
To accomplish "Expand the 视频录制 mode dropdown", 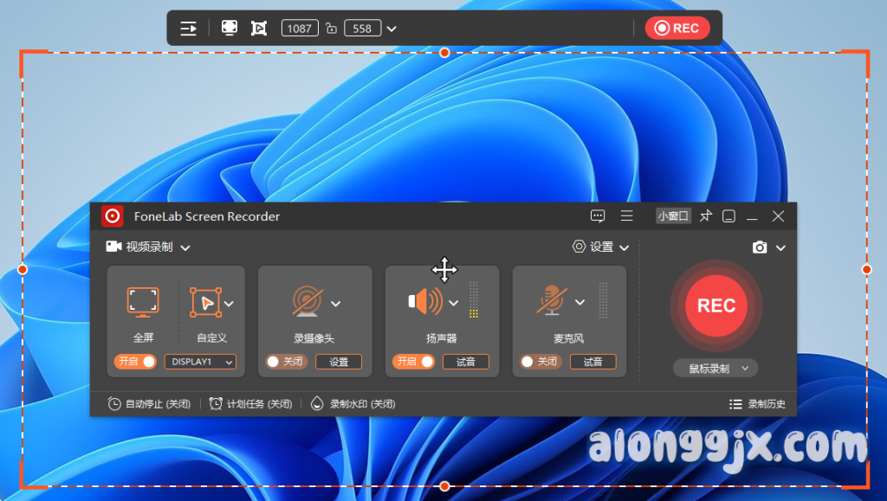I will [148, 247].
